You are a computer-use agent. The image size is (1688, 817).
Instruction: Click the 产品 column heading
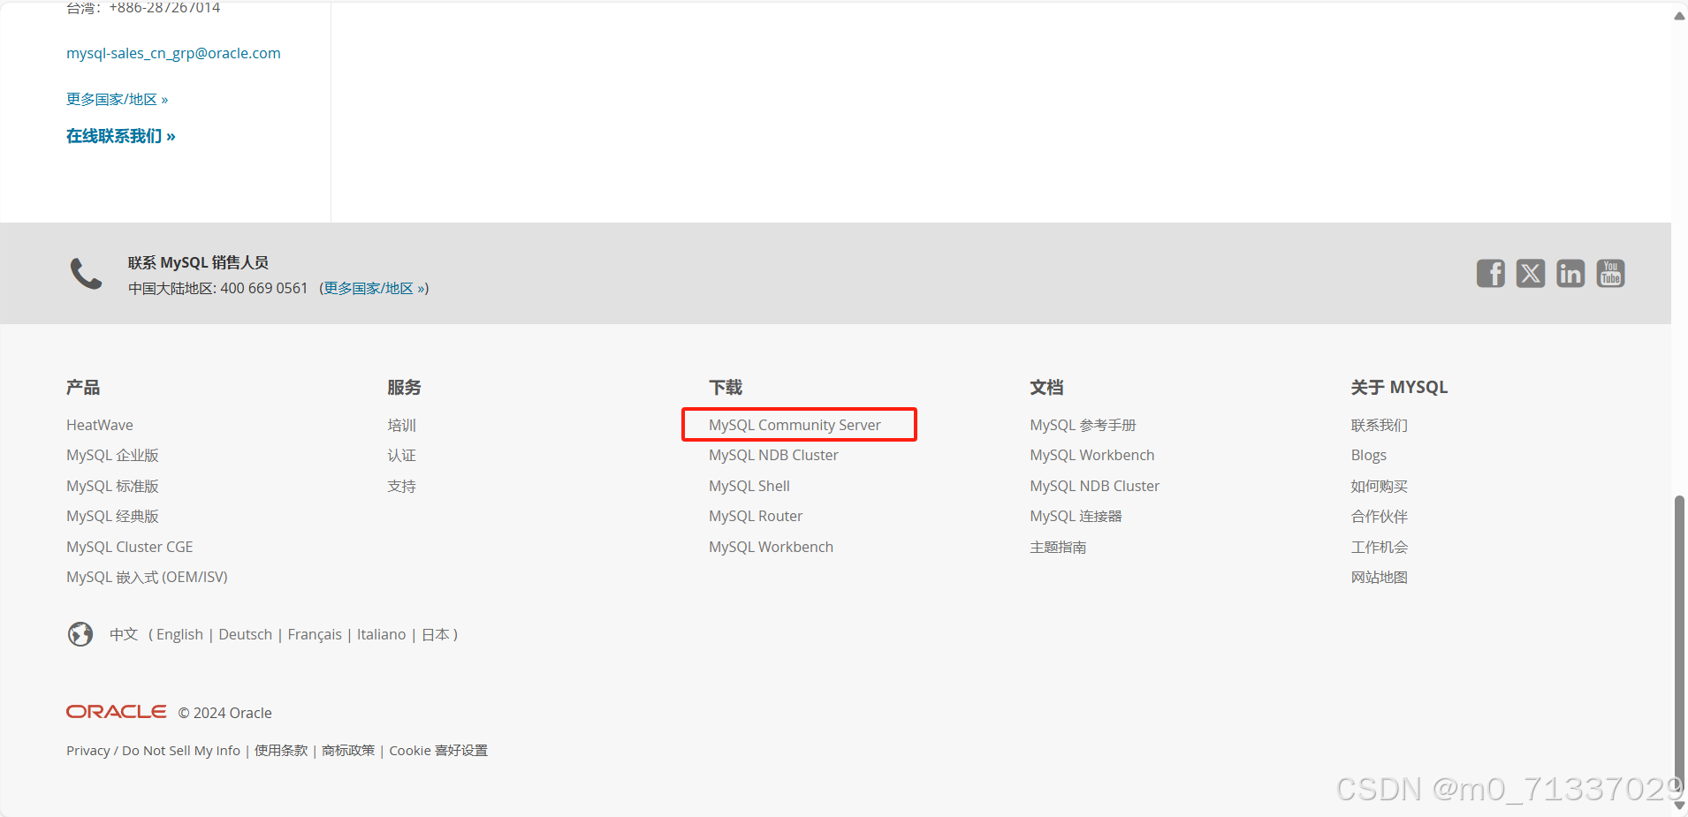coord(83,387)
